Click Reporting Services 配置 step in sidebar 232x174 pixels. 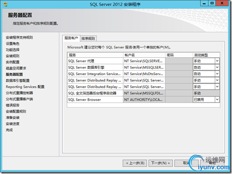(x=25, y=87)
